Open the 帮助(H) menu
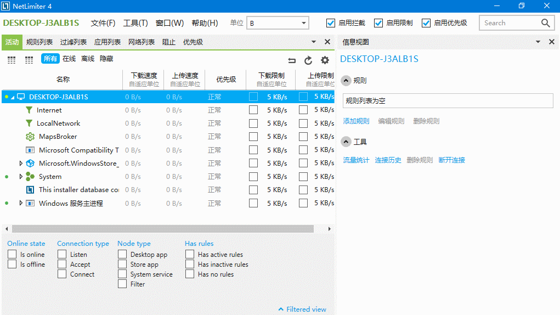560x315 pixels. pos(205,23)
